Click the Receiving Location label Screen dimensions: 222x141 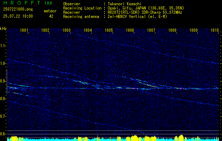coord(82,8)
